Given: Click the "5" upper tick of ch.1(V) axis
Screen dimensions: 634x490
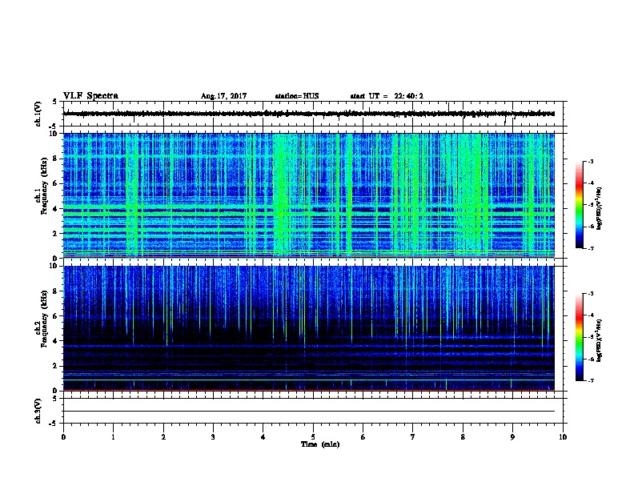Looking at the screenshot, I should [x=54, y=102].
